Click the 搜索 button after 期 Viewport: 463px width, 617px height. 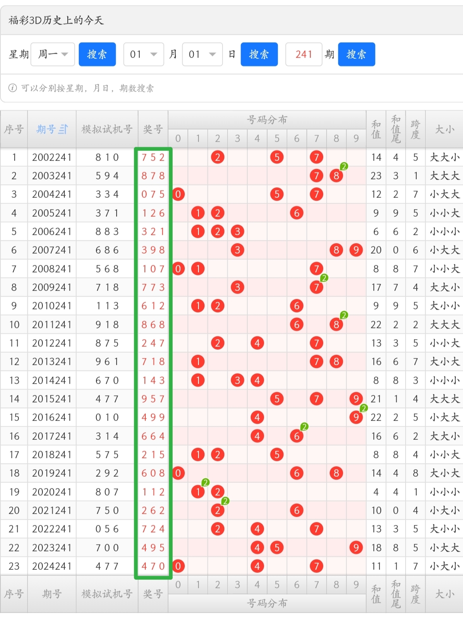click(x=357, y=54)
